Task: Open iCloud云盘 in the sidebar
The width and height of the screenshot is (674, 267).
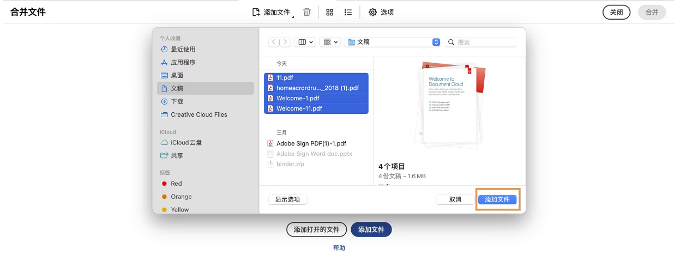Action: (186, 143)
